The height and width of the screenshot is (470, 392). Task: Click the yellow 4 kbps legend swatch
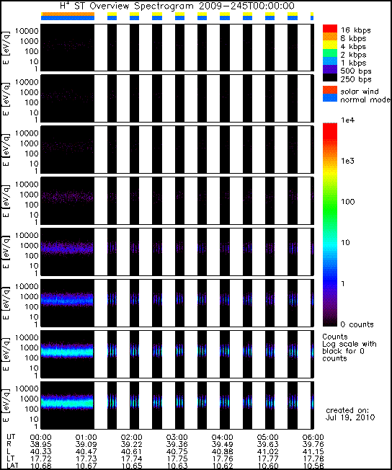[x=329, y=45]
